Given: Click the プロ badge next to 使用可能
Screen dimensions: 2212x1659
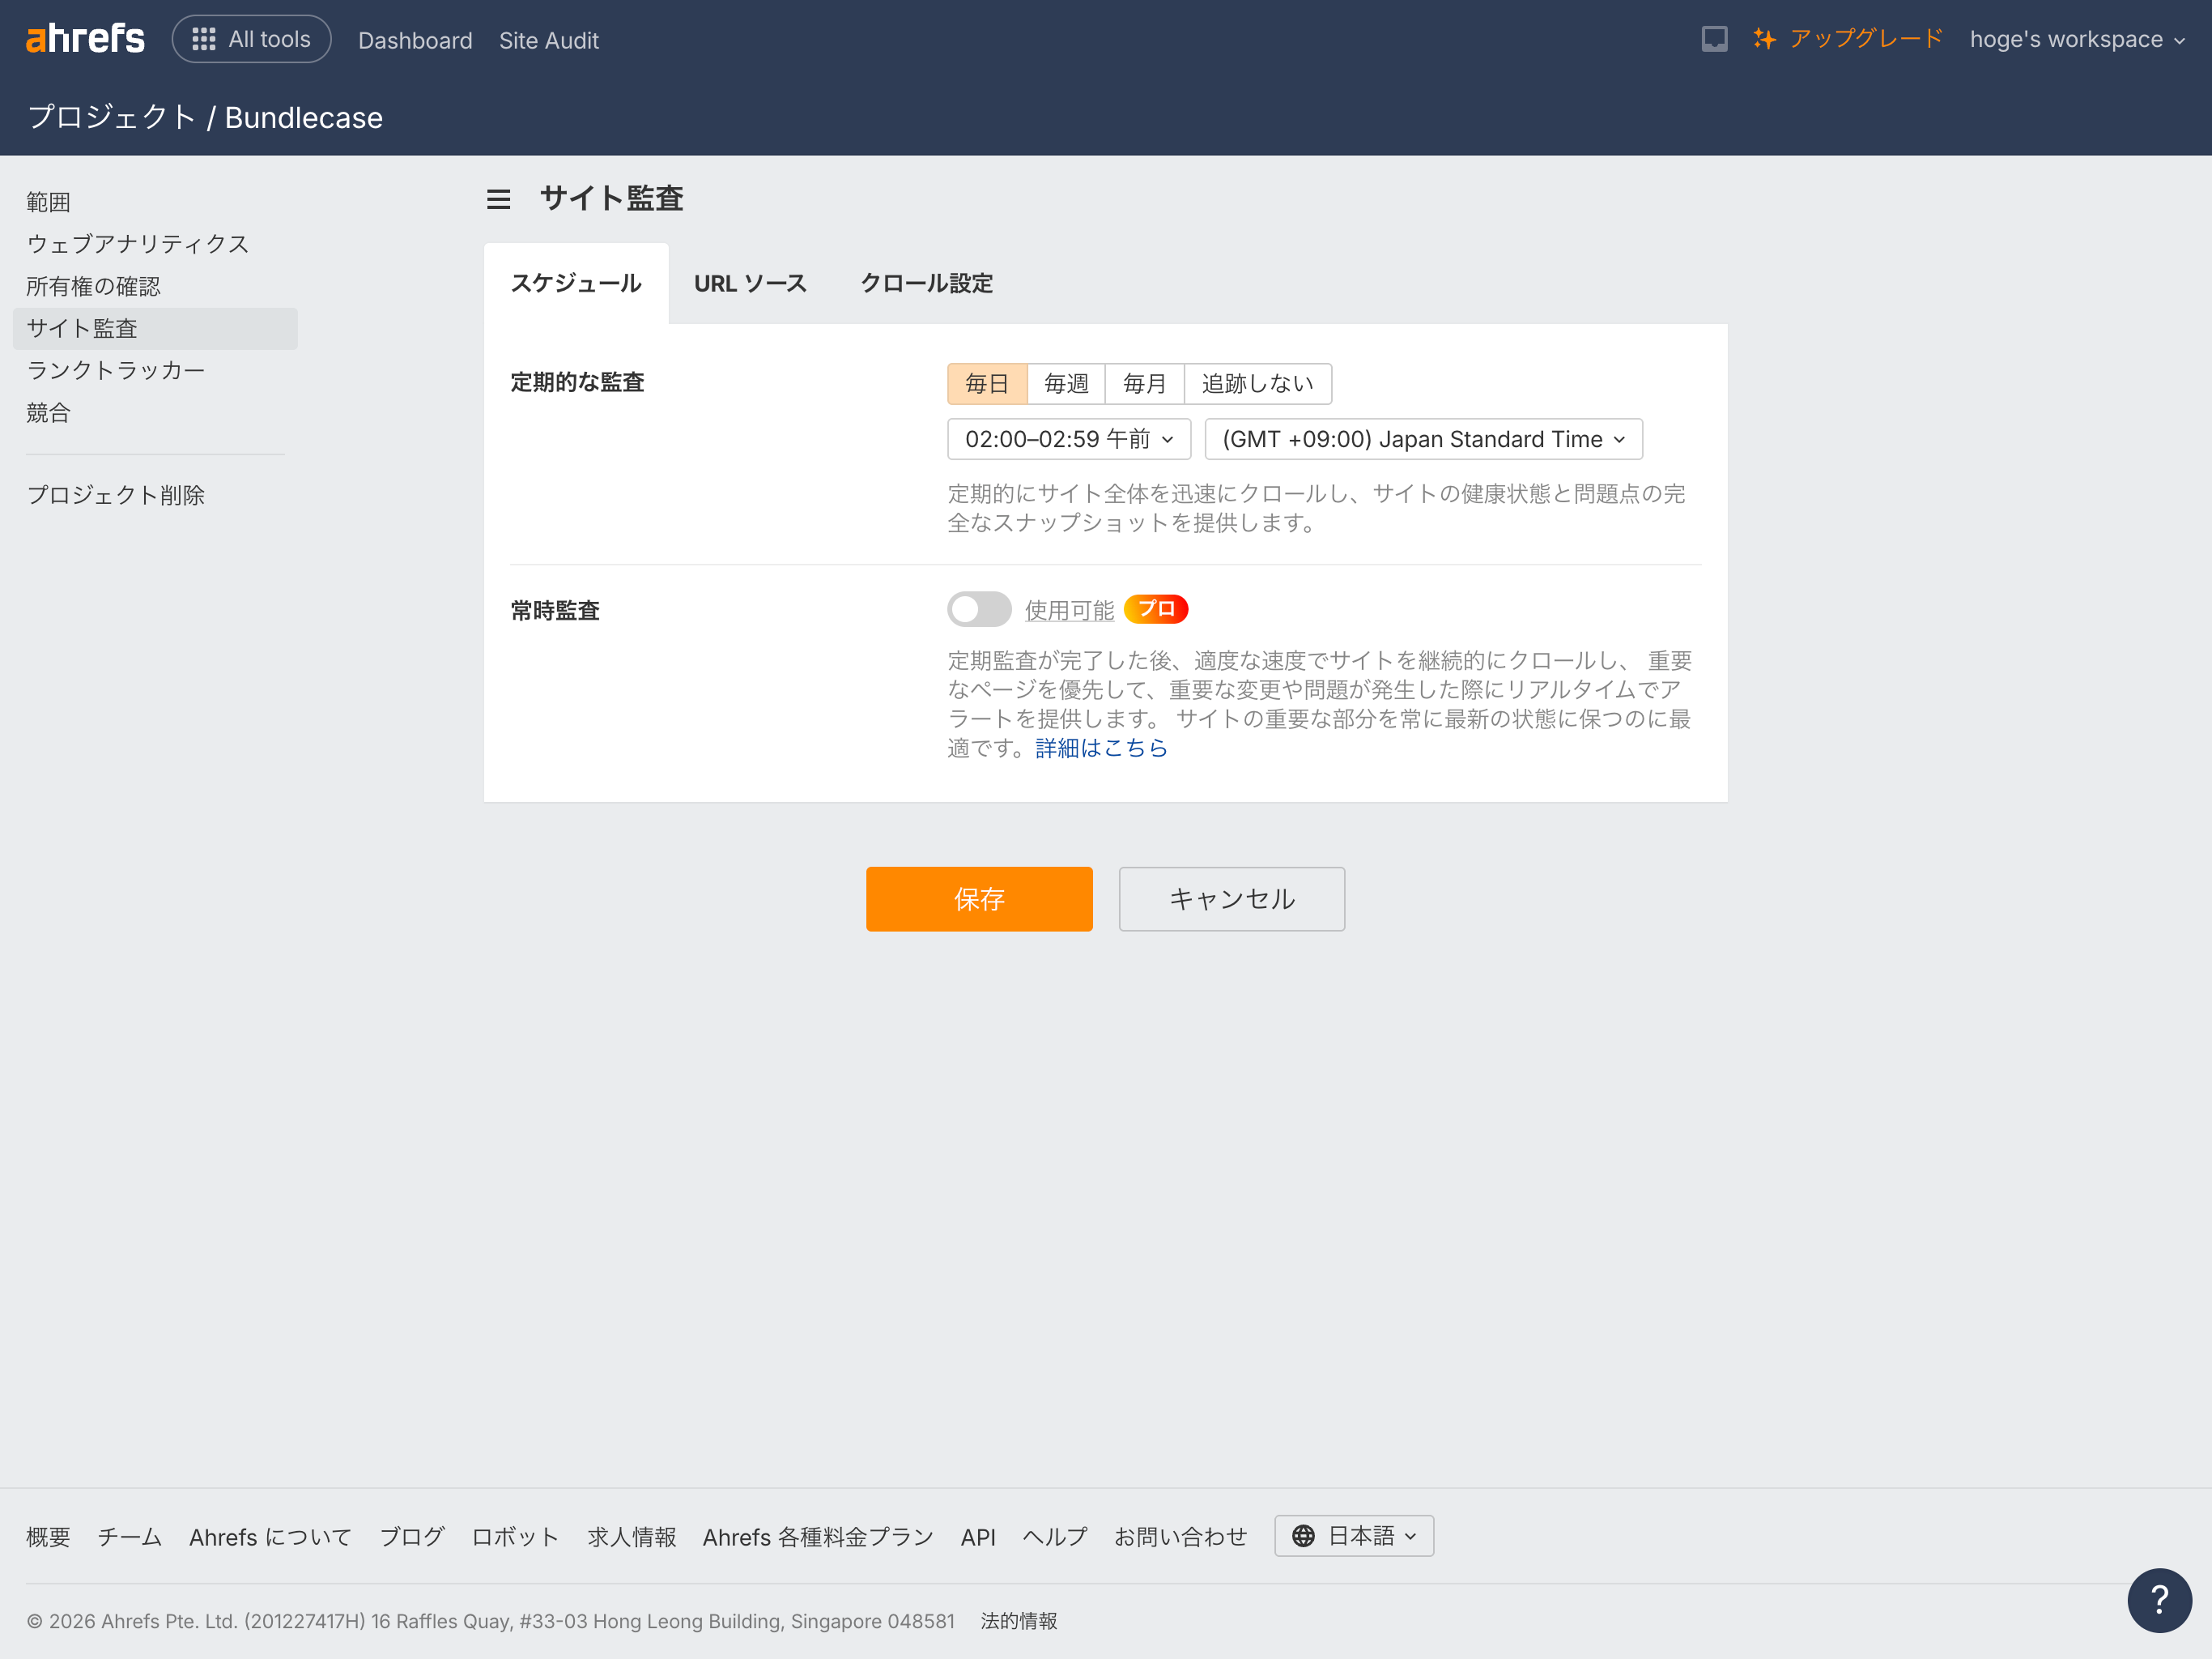Looking at the screenshot, I should tap(1156, 608).
